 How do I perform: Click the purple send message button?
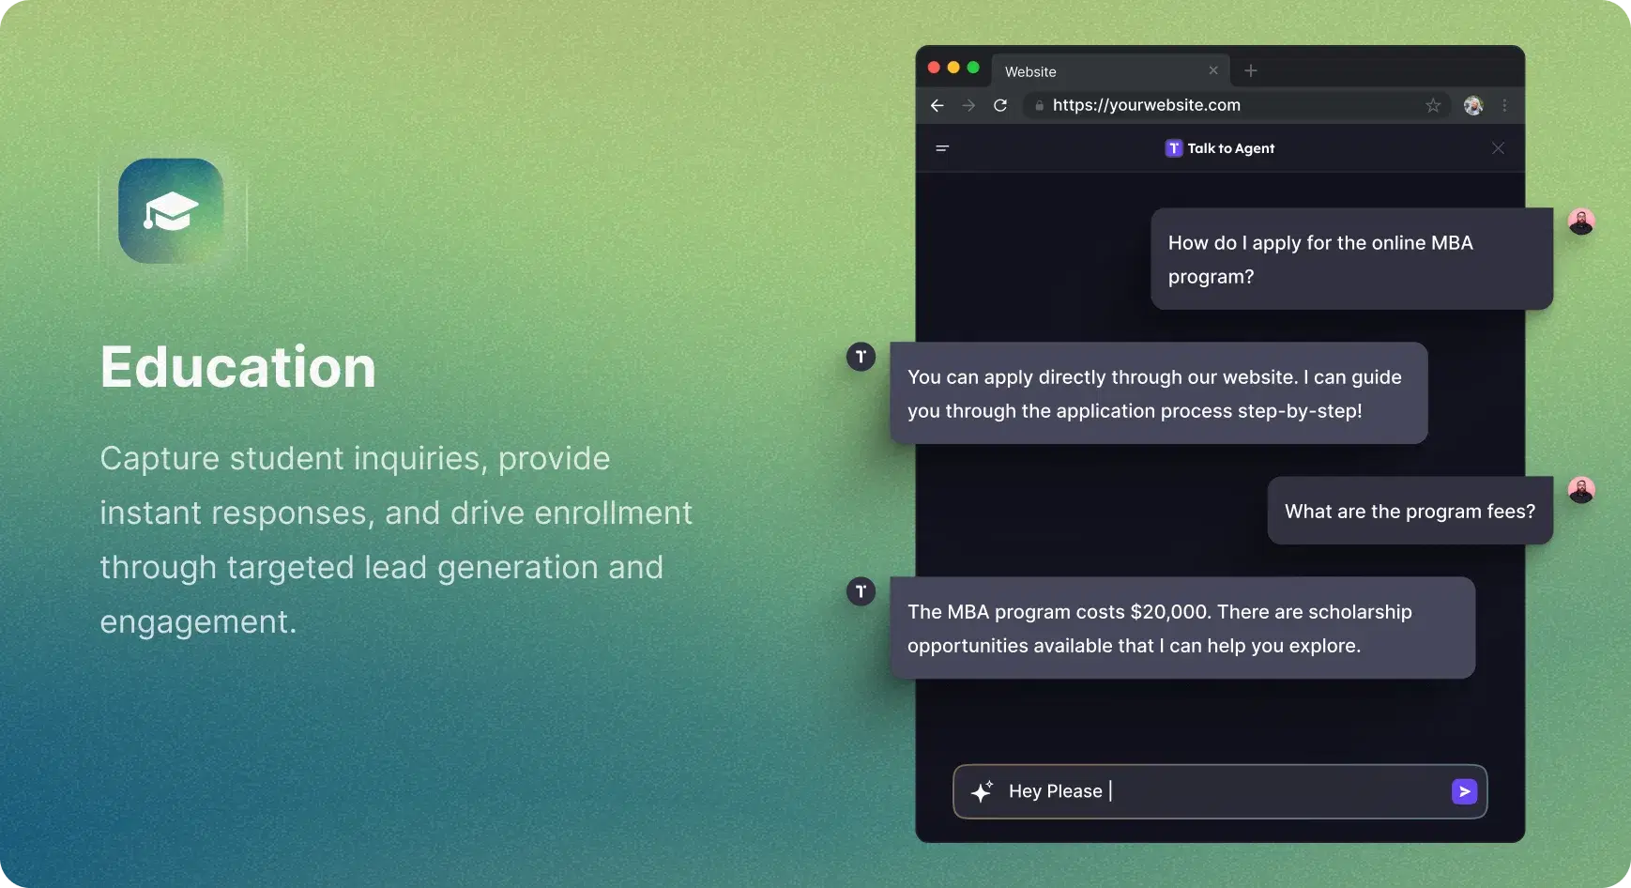[1464, 791]
